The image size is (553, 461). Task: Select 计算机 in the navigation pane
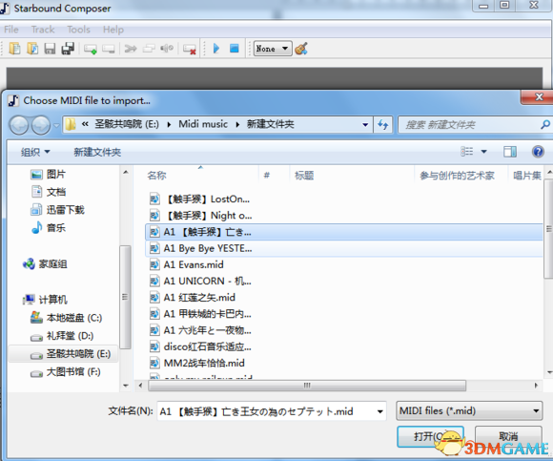pos(45,300)
